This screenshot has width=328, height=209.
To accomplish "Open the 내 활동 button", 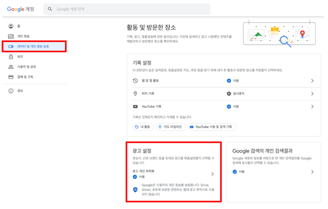I will pos(143,127).
